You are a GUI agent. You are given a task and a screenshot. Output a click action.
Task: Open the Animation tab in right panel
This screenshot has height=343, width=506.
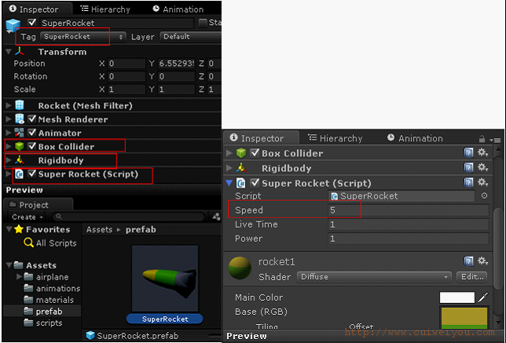(x=415, y=138)
